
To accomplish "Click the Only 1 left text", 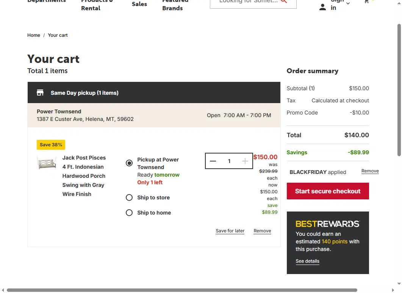I will coord(150,182).
